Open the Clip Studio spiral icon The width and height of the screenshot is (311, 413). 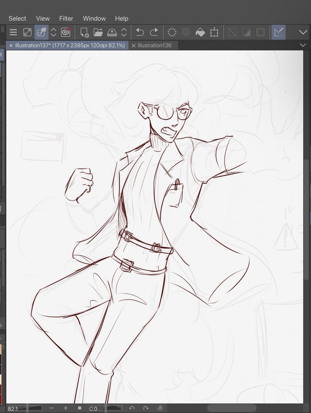(x=65, y=32)
